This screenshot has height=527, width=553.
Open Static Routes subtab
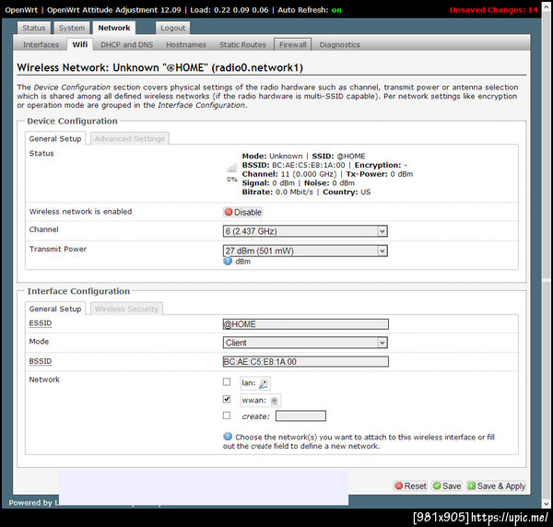pyautogui.click(x=242, y=45)
